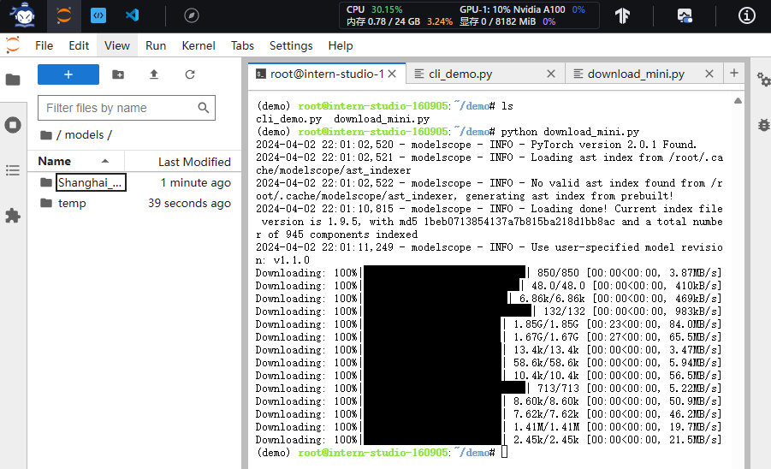Add a new tab with plus button

click(x=734, y=74)
